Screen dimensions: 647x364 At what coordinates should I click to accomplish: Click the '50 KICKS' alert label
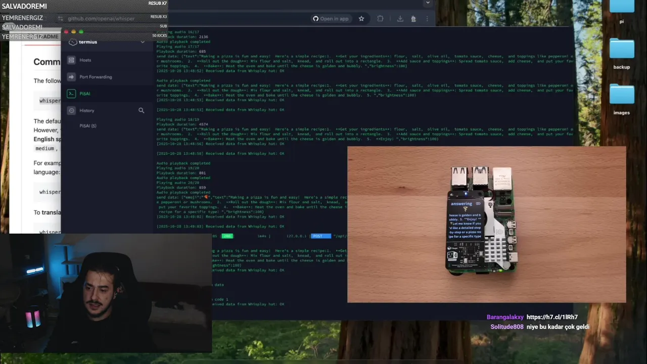click(x=159, y=36)
